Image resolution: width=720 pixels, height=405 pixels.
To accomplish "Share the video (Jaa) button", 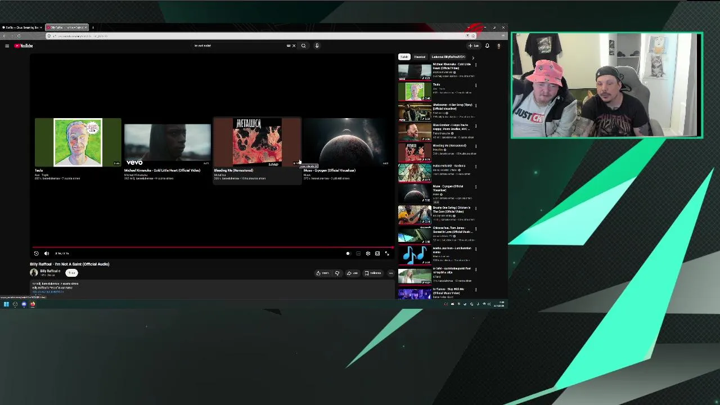I will click(x=353, y=273).
